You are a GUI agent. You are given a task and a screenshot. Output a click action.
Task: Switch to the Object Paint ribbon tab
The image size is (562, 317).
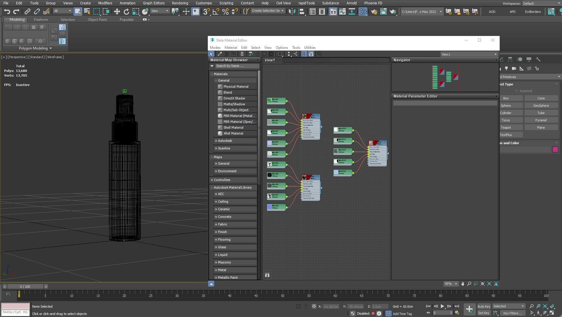coord(97,20)
